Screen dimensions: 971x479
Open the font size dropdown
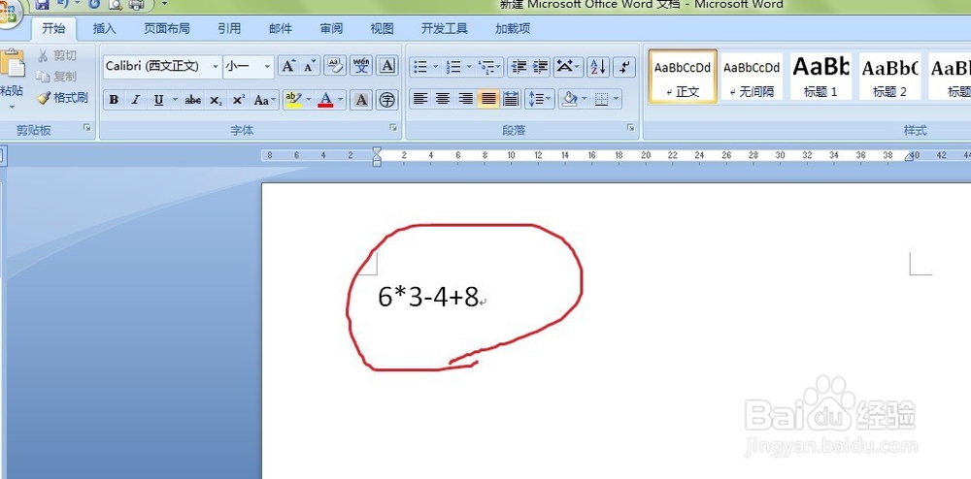coord(268,66)
